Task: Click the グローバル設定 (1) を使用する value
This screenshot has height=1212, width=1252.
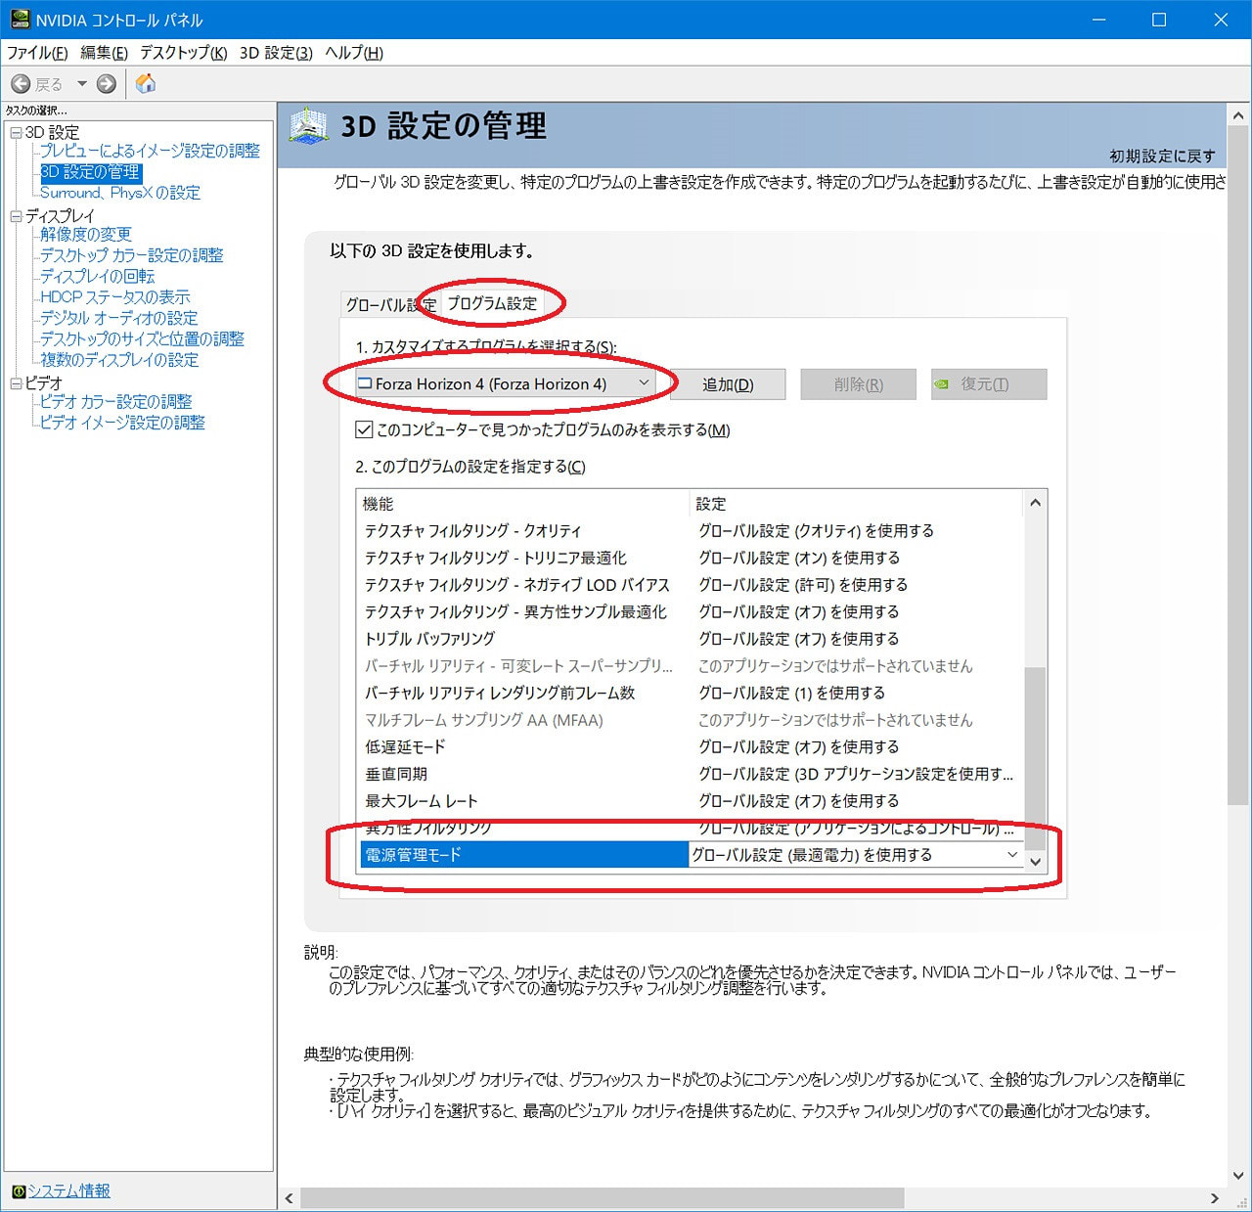Action: (x=791, y=694)
